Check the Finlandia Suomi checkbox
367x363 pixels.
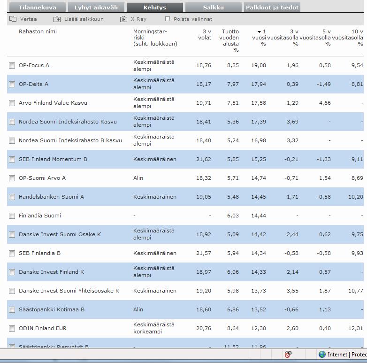(12, 216)
